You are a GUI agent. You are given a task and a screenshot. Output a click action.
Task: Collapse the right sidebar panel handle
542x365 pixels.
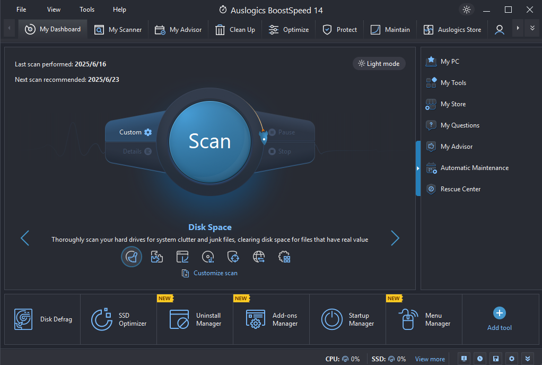(x=418, y=168)
